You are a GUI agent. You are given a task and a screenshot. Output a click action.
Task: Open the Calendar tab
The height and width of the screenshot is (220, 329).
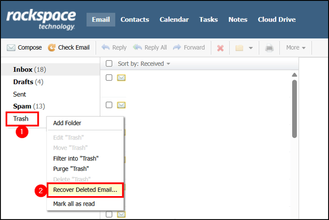click(174, 20)
